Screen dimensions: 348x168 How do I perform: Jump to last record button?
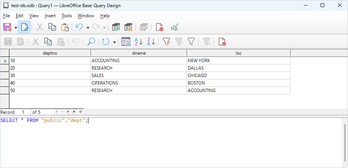tap(74, 112)
